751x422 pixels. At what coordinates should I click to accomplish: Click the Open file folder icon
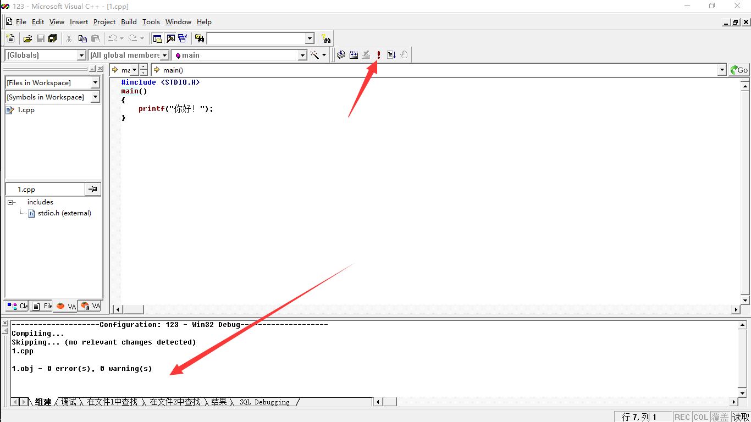[27, 38]
